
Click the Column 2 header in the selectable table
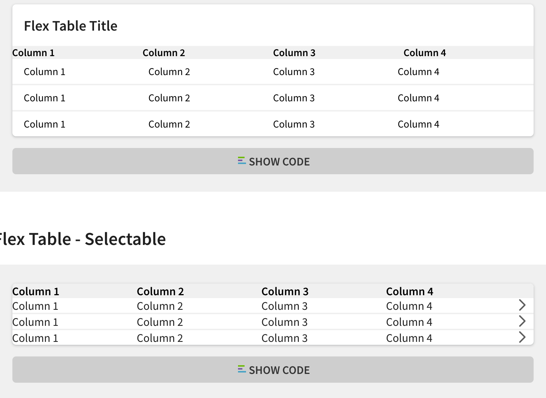[x=160, y=292]
